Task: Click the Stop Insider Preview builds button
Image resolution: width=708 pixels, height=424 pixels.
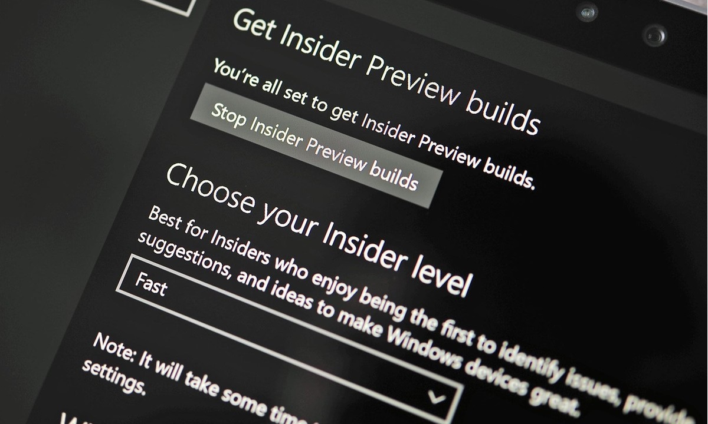Action: coord(315,145)
